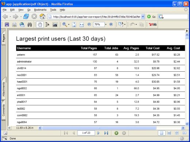Save a copy of the PDF
Viewport: 190px width, 142px height.
(x=7, y=25)
